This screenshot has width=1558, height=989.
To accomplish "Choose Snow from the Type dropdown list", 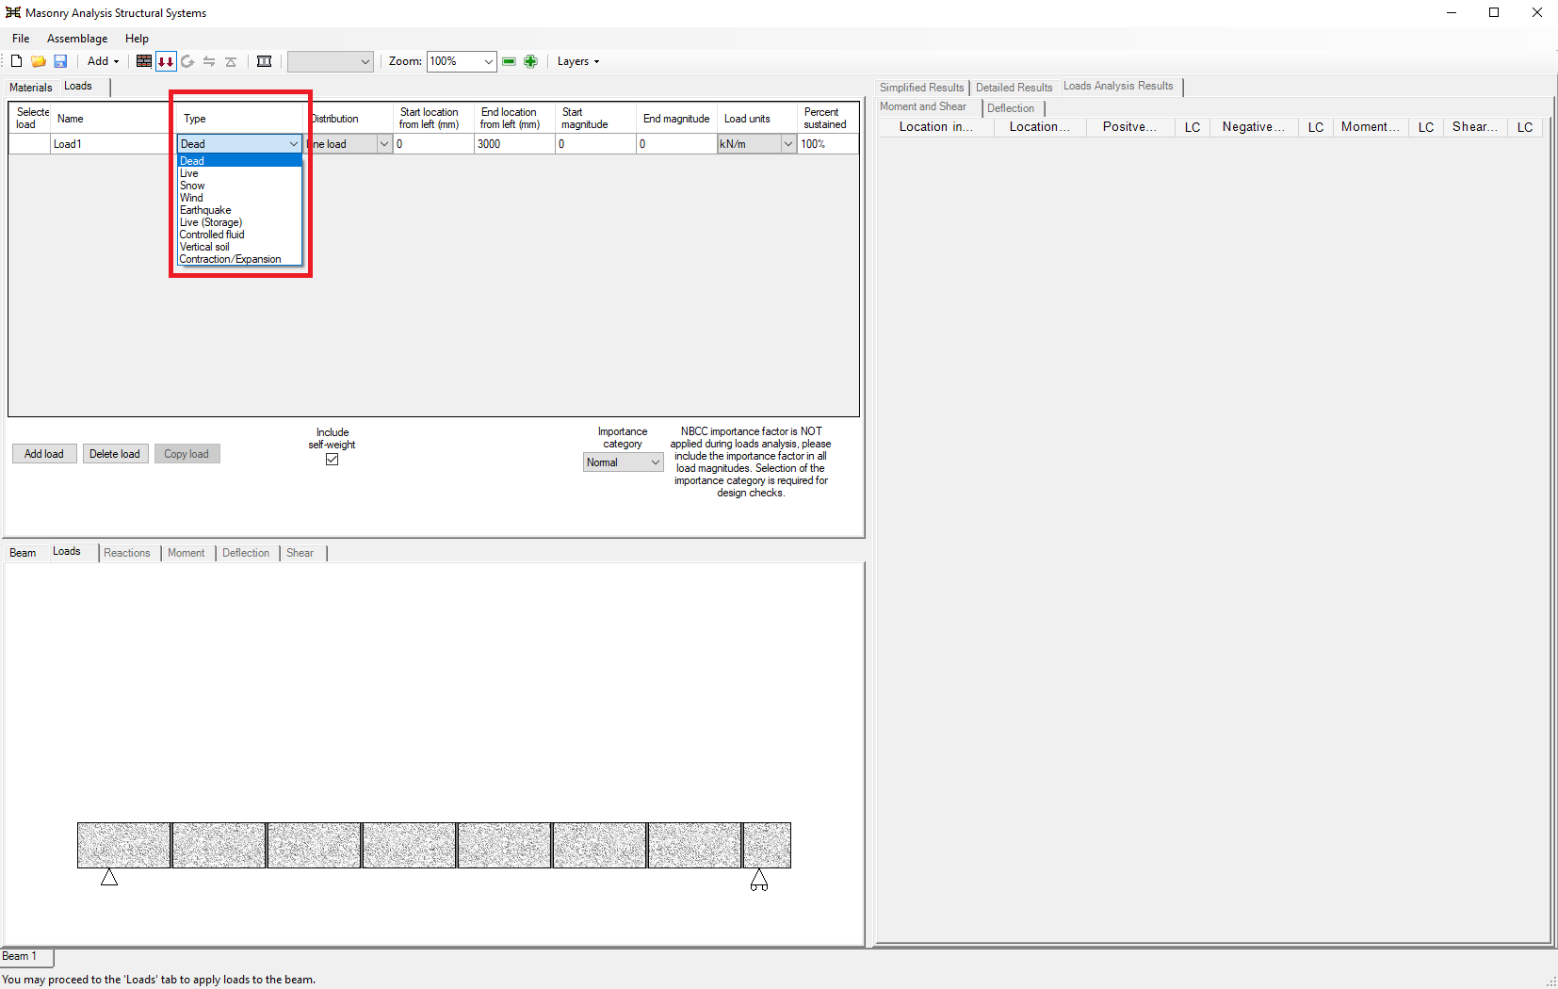I will (x=192, y=186).
